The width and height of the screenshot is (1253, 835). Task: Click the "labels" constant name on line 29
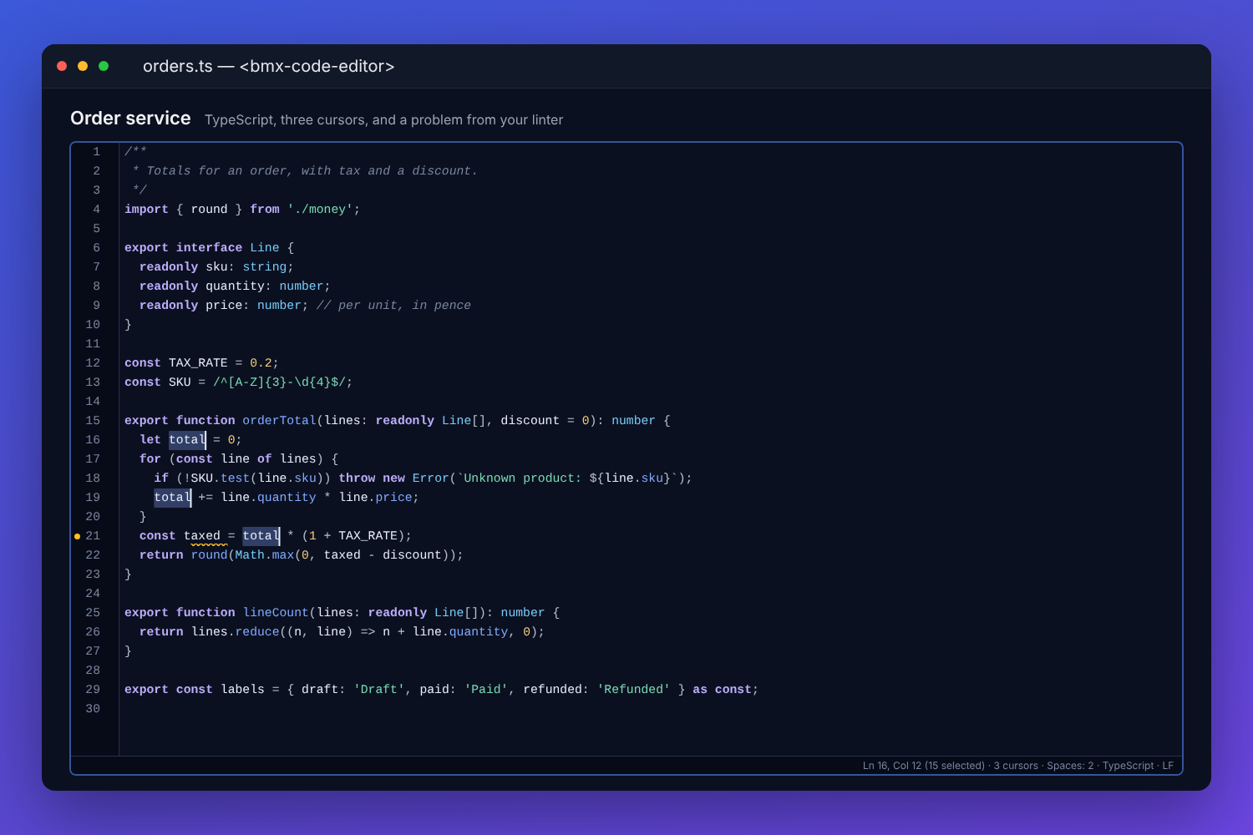(x=242, y=690)
